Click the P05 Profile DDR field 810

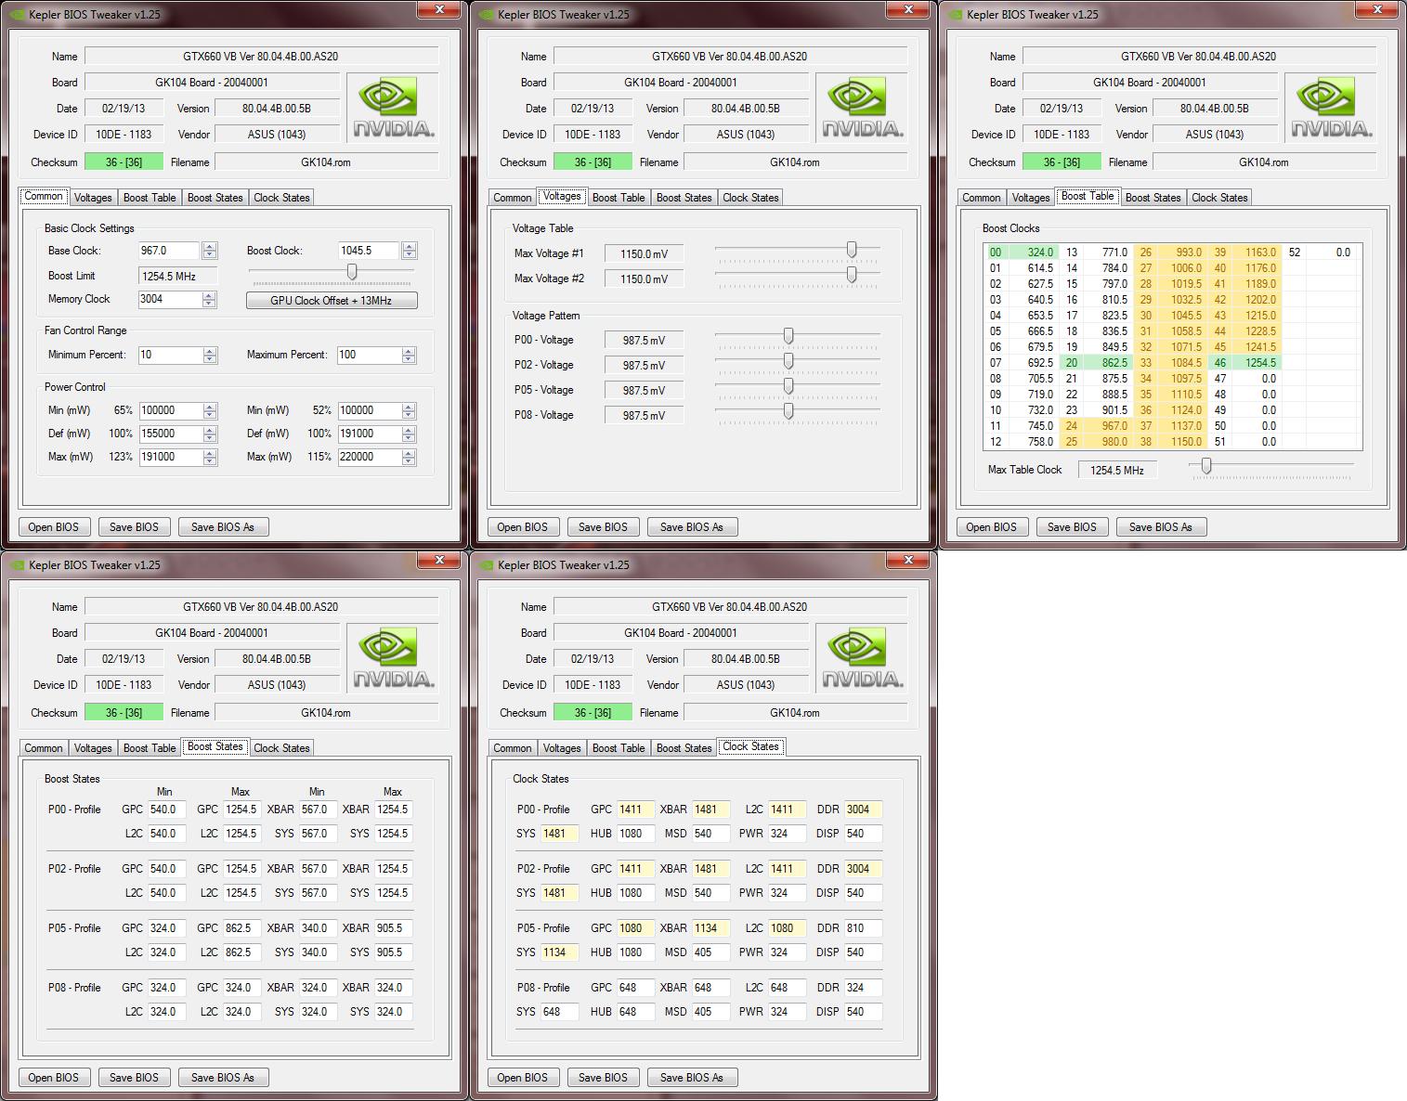click(x=863, y=928)
